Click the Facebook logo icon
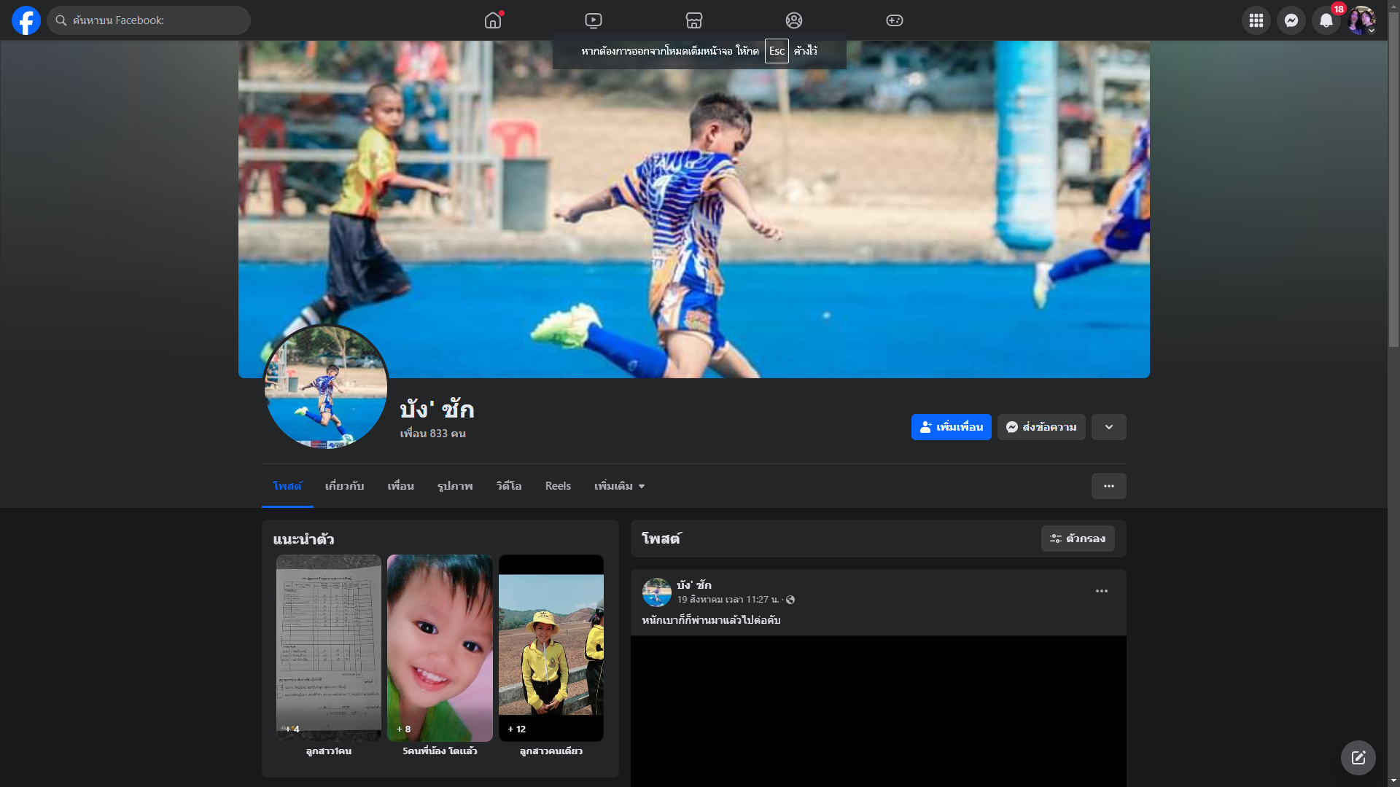Viewport: 1400px width, 787px height. (26, 20)
